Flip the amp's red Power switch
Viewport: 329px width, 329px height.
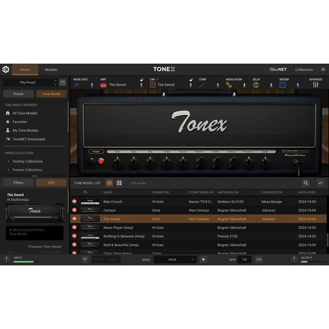(101, 161)
